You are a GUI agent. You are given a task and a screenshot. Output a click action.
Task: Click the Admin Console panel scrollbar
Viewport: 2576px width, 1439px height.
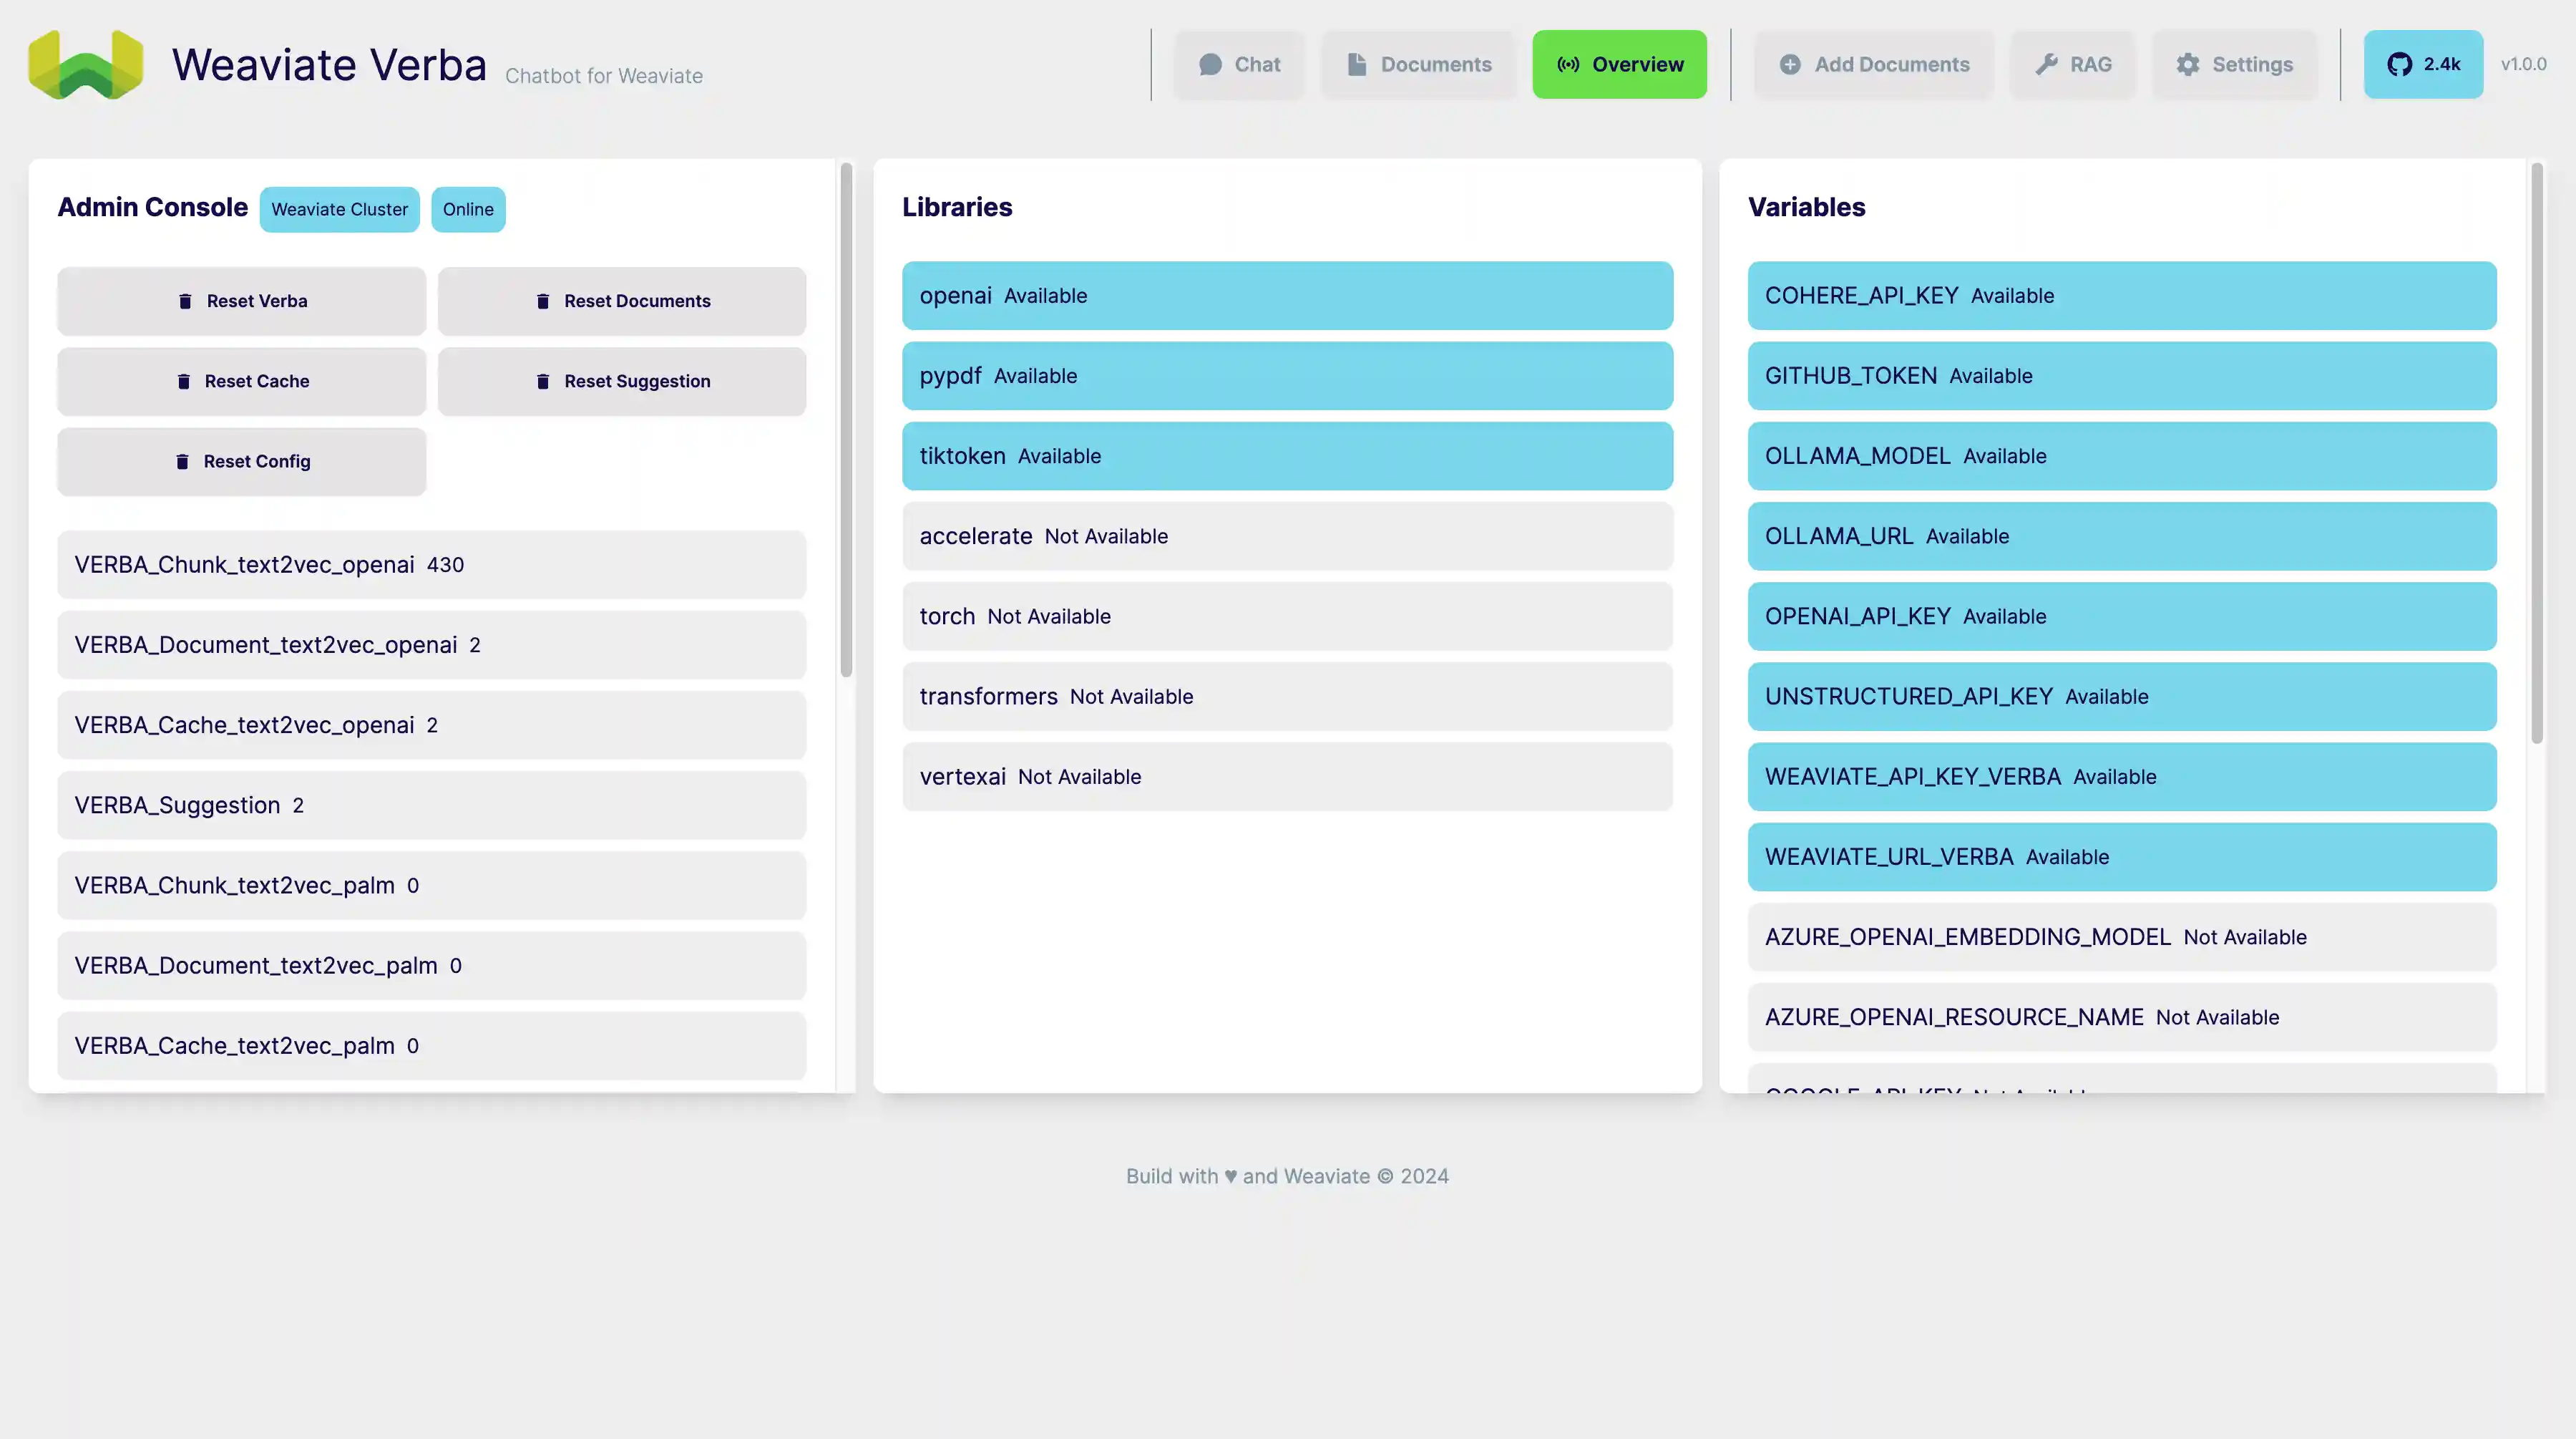pyautogui.click(x=845, y=420)
